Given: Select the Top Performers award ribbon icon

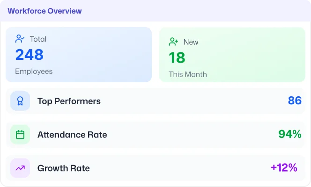Looking at the screenshot, I should click(20, 101).
